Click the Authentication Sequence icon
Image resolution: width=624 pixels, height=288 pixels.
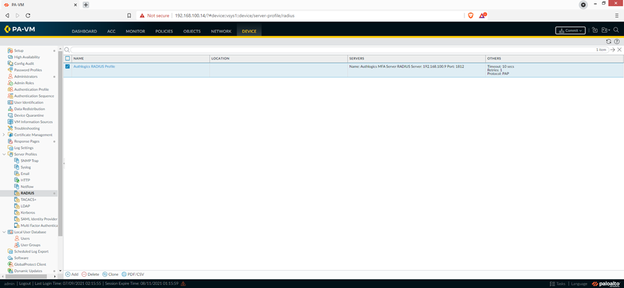click(10, 96)
